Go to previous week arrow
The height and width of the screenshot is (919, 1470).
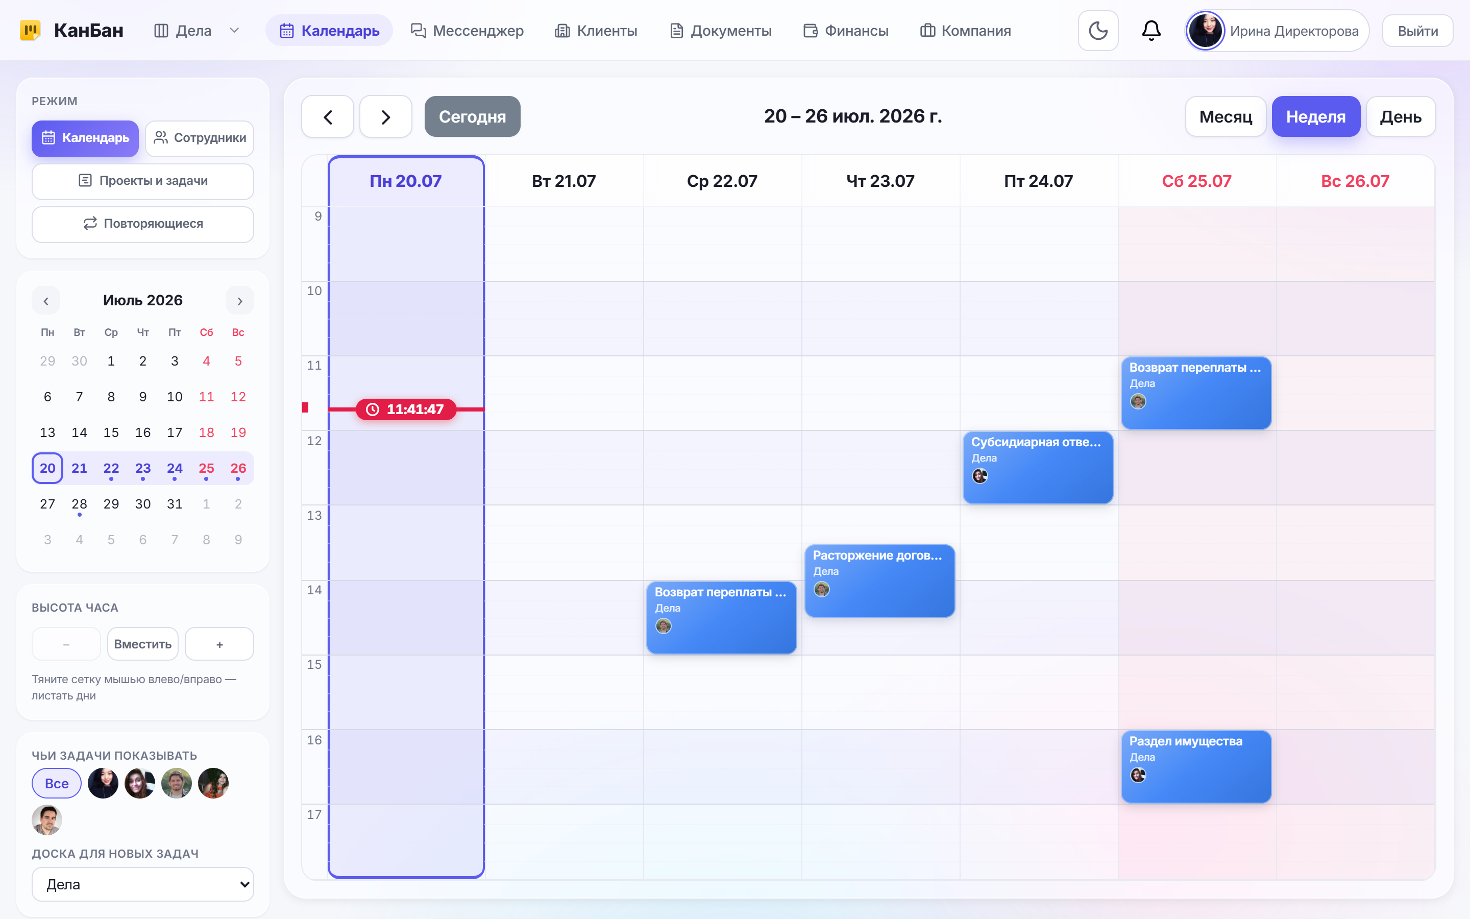coord(328,116)
